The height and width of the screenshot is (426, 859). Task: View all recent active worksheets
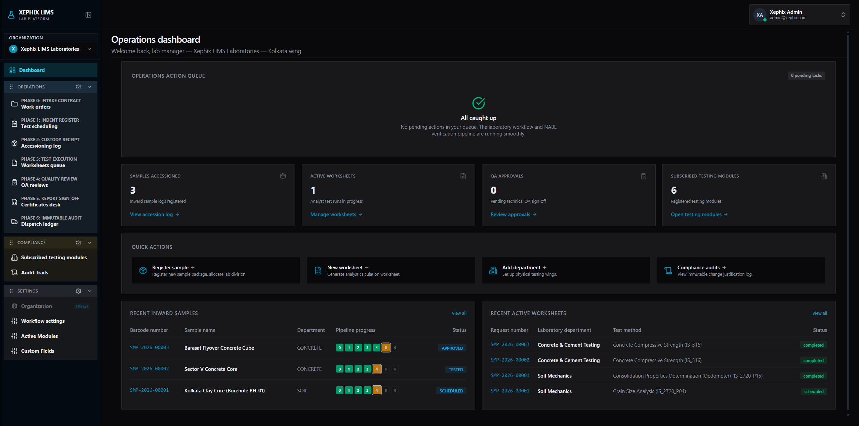coord(820,313)
